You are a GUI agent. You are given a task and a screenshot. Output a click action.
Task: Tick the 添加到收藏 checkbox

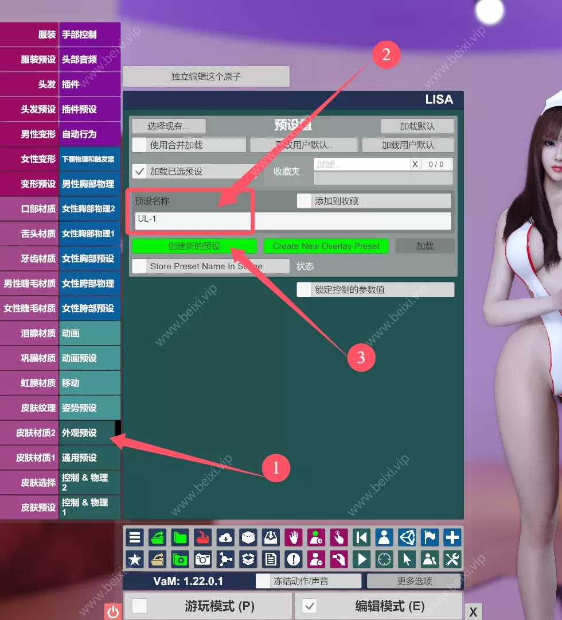(x=304, y=201)
